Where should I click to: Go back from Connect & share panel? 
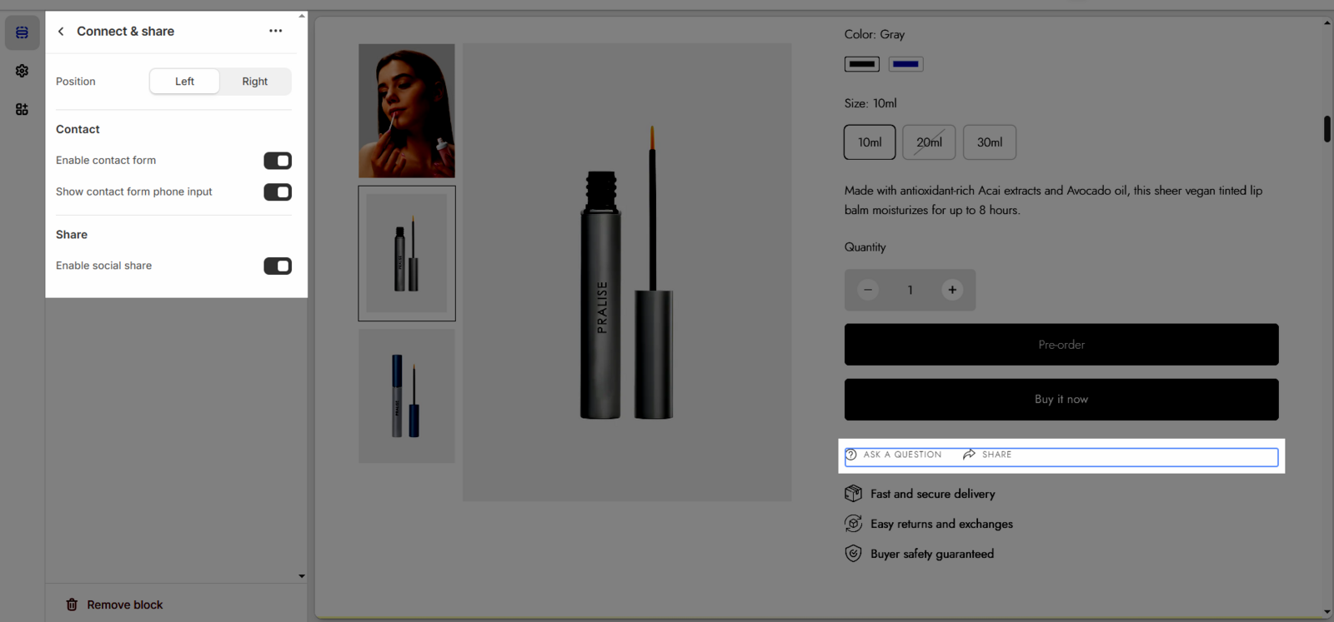[61, 32]
